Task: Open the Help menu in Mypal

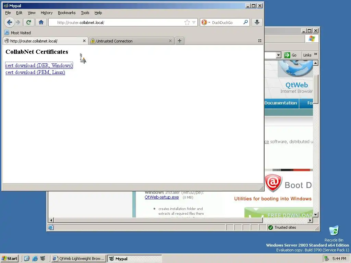Action: point(98,13)
